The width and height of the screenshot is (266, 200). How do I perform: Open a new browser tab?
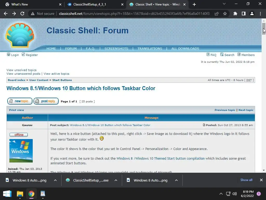pyautogui.click(x=194, y=4)
